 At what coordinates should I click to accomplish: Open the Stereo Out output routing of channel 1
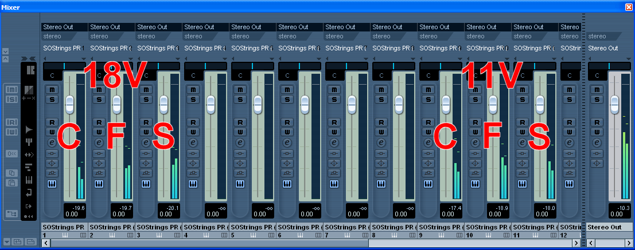coord(64,27)
